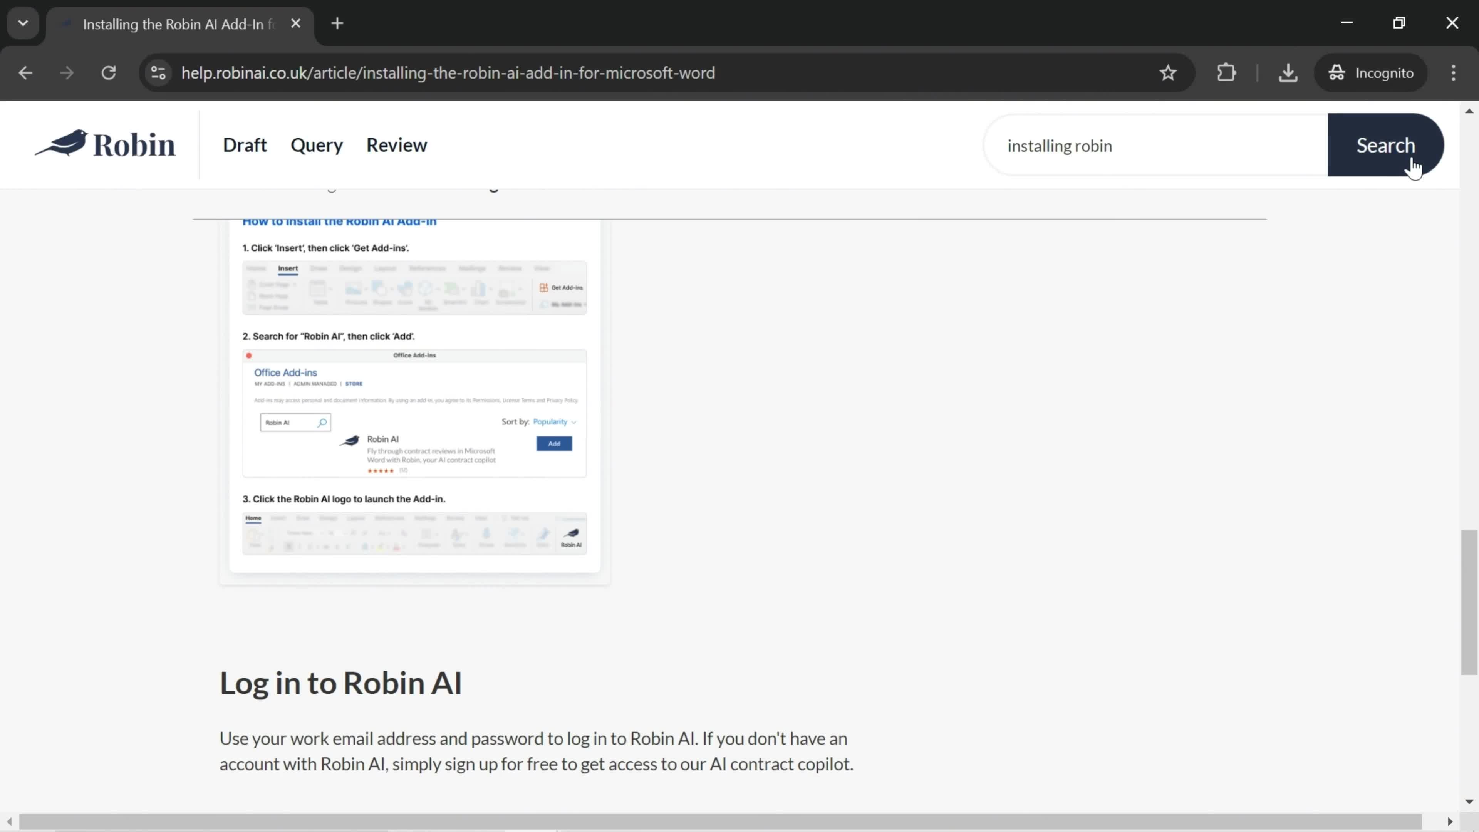Minimize the browser window

point(1347,23)
